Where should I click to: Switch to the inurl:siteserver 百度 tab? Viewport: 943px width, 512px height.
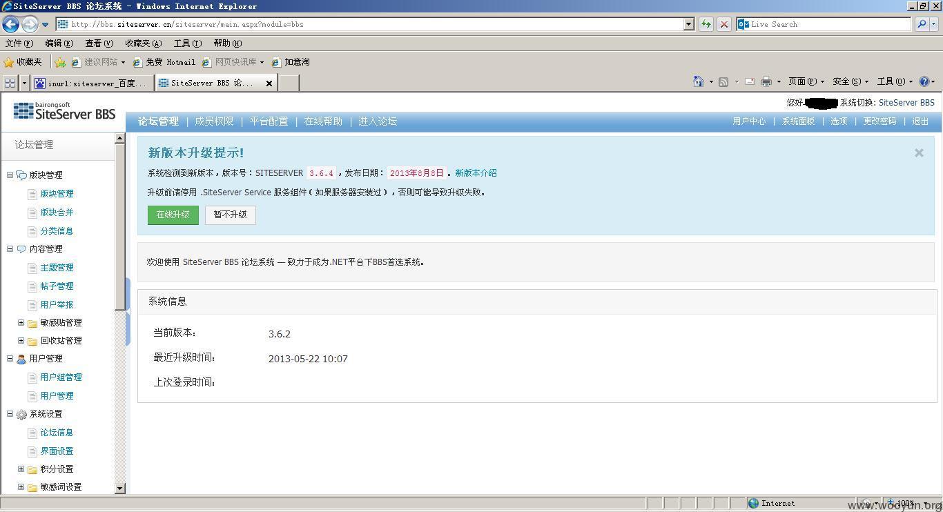pyautogui.click(x=93, y=83)
